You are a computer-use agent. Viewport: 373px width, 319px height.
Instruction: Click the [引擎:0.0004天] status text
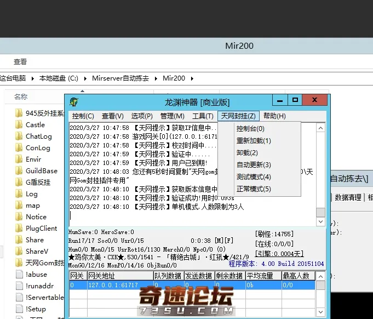tap(279, 254)
